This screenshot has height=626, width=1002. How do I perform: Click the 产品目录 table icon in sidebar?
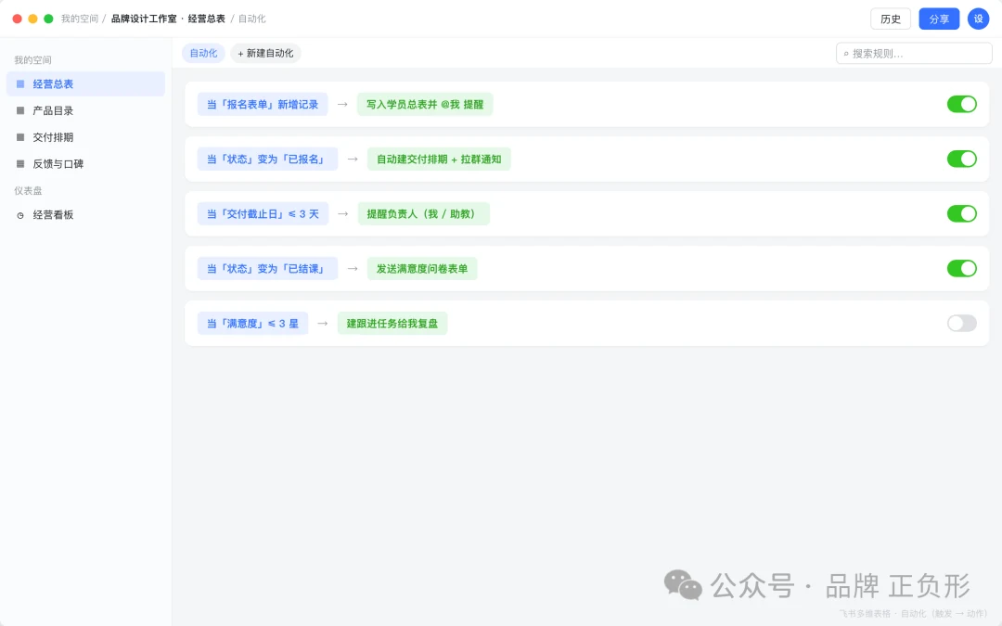click(20, 110)
